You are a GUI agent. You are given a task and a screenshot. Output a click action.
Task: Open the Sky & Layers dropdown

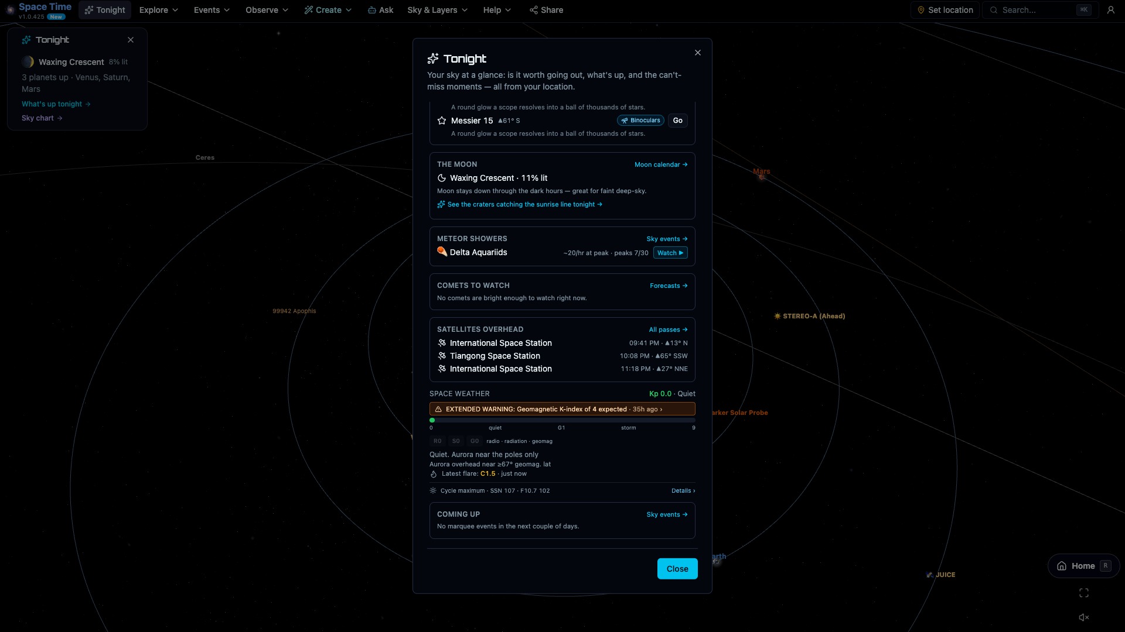pos(437,10)
